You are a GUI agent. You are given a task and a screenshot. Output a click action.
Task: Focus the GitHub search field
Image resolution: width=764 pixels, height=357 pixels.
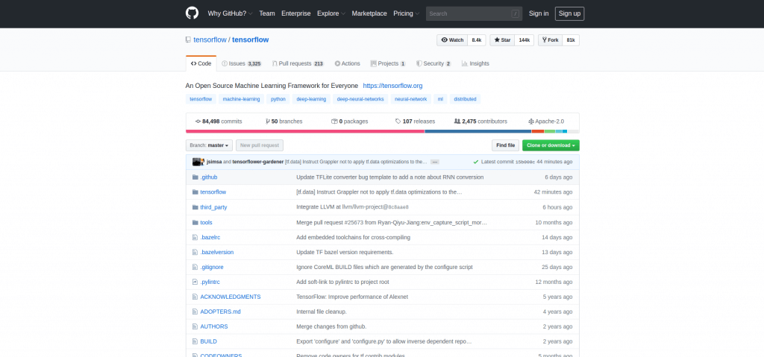tap(474, 13)
